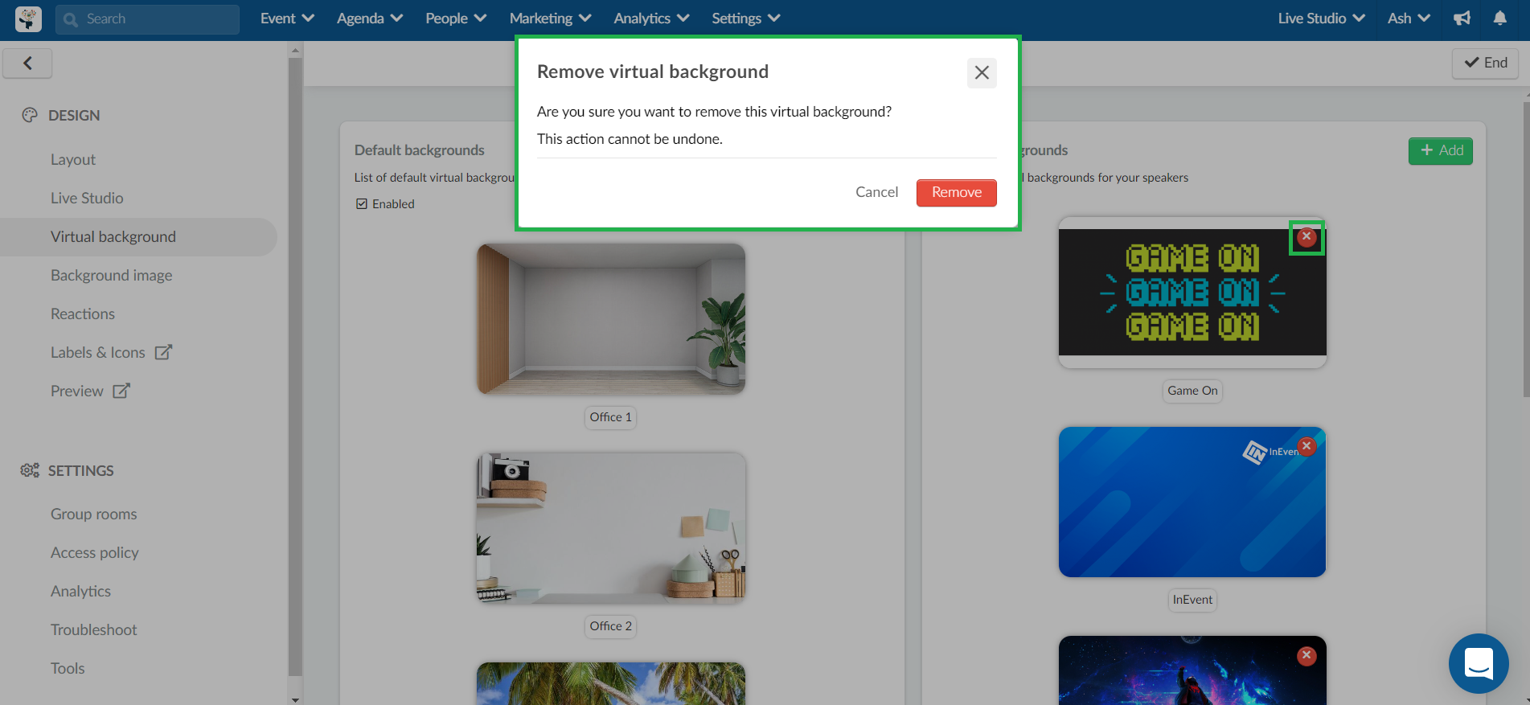Screen dimensions: 1530x705
Task: Select the Office 1 background thumbnail
Action: 611,319
